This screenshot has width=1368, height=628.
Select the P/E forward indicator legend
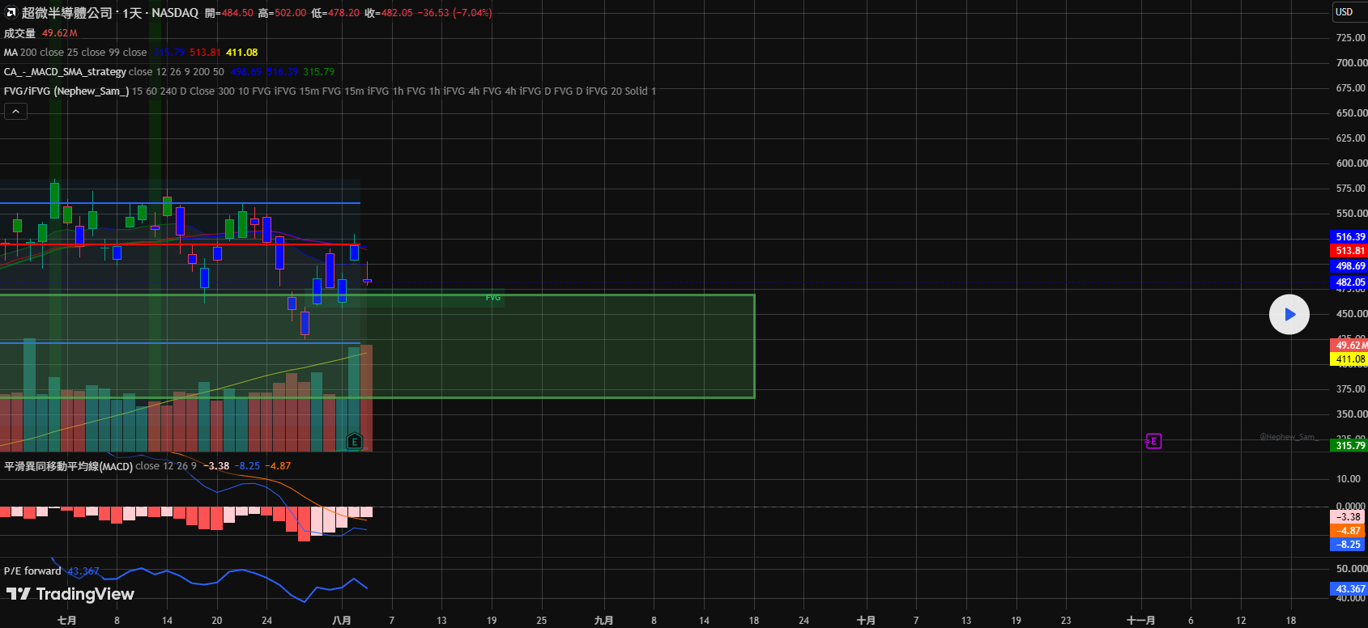click(32, 571)
